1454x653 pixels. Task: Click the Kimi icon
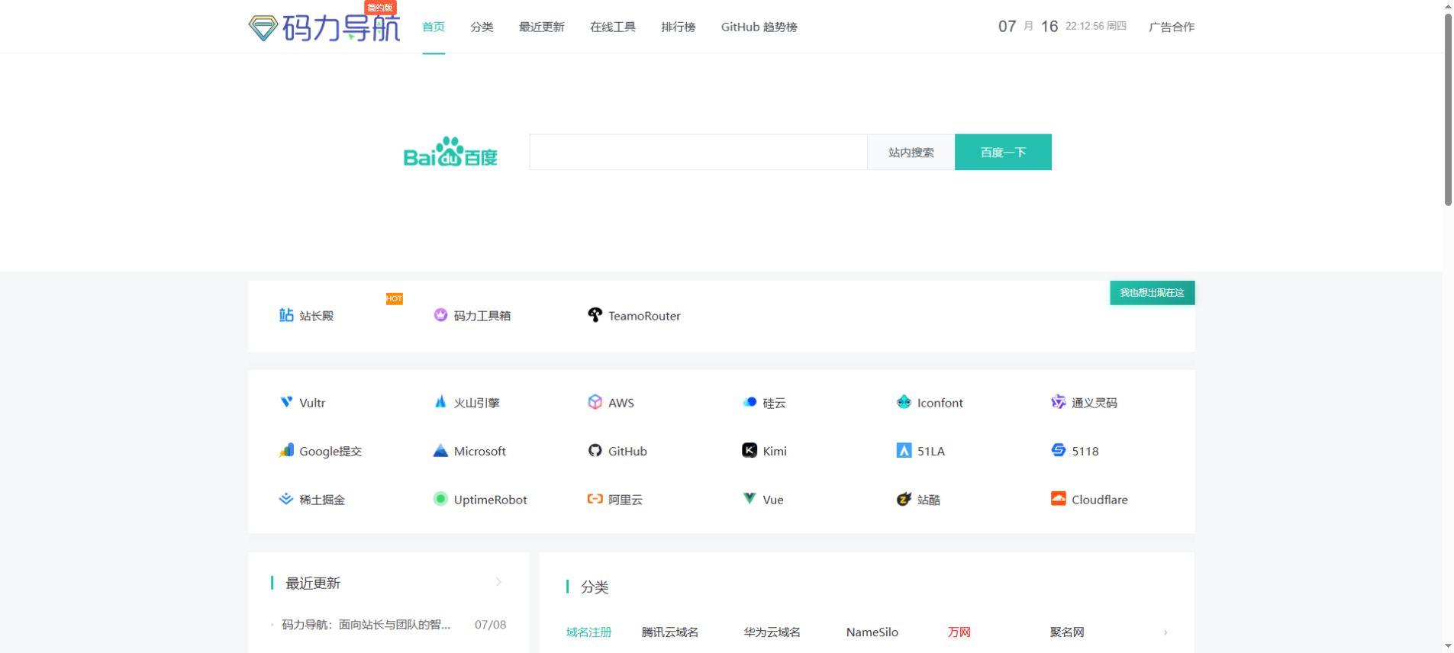point(750,451)
